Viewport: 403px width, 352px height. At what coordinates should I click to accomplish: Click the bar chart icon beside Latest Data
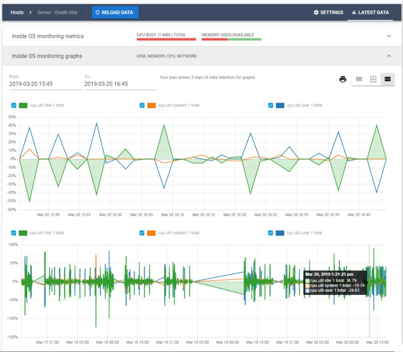click(354, 12)
